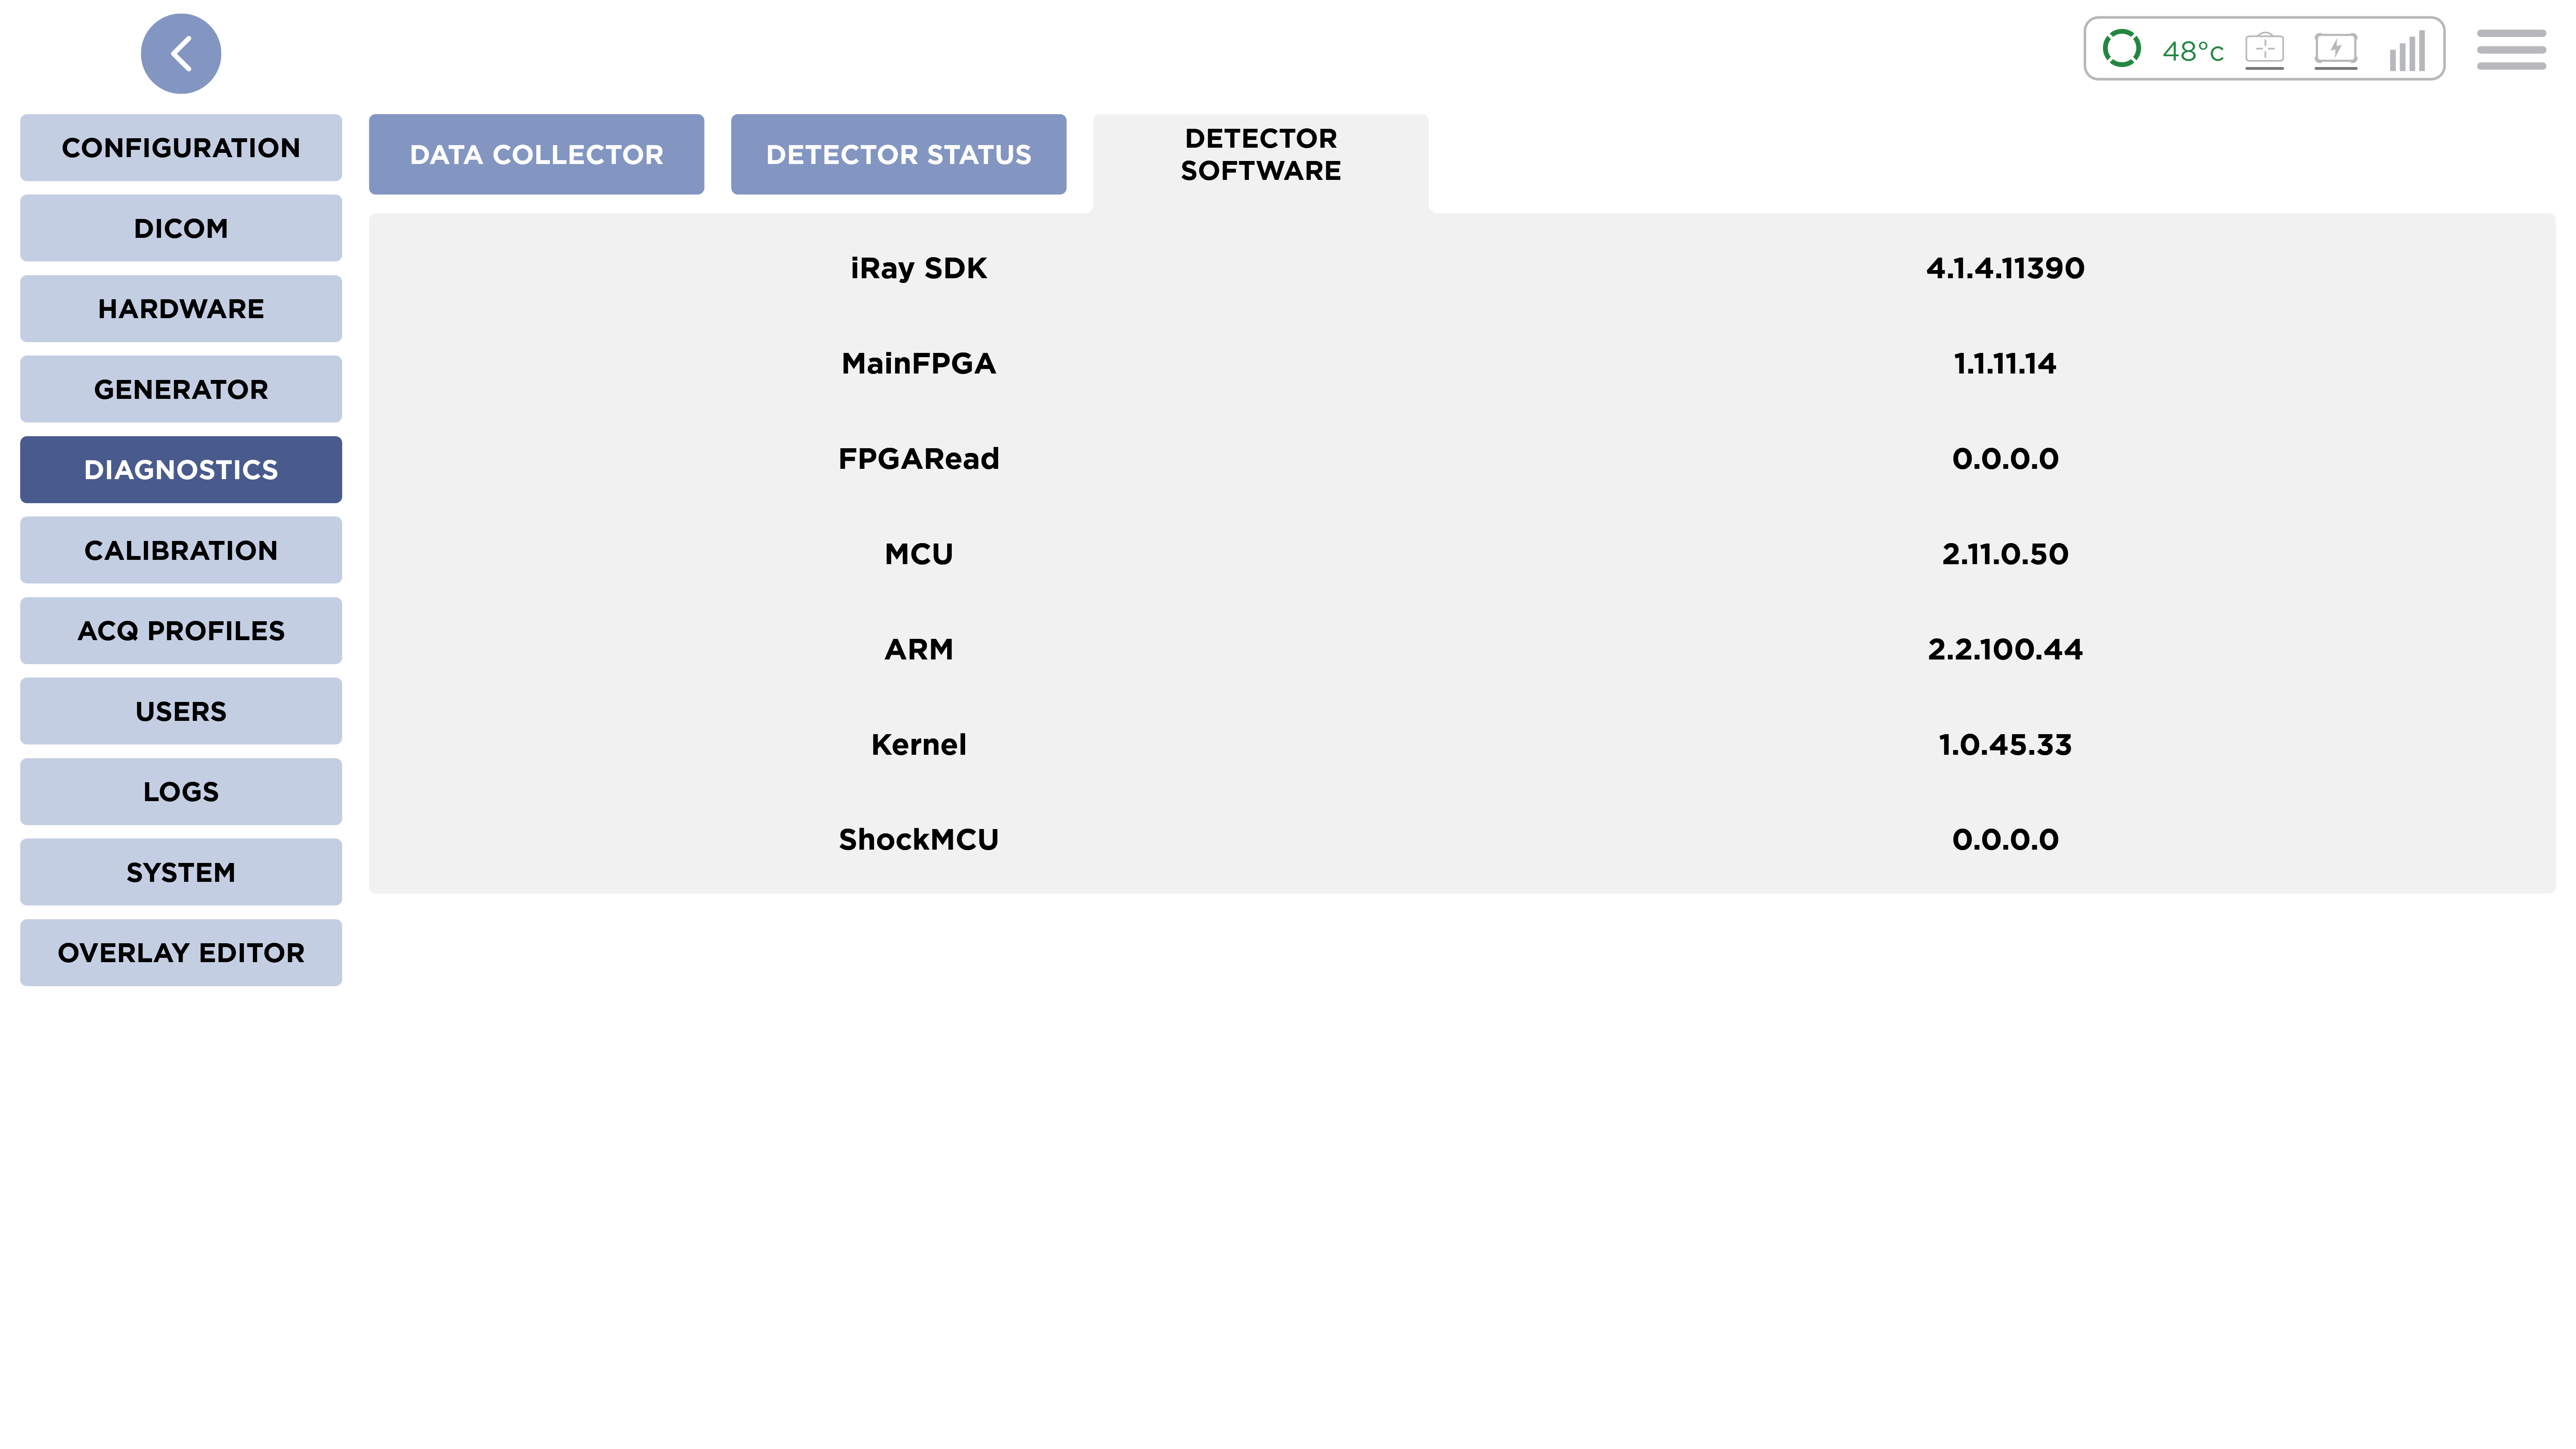Open the Users section
The width and height of the screenshot is (2576, 1449).
(181, 711)
